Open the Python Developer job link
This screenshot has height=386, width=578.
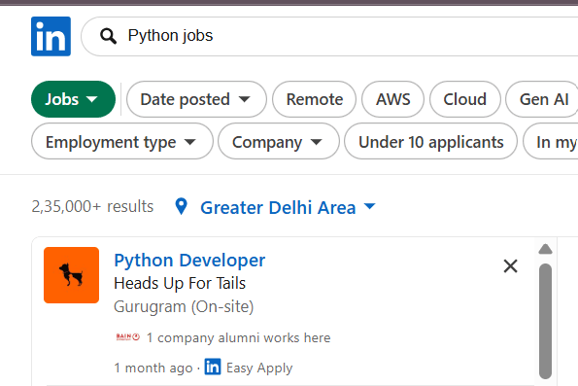pos(189,261)
